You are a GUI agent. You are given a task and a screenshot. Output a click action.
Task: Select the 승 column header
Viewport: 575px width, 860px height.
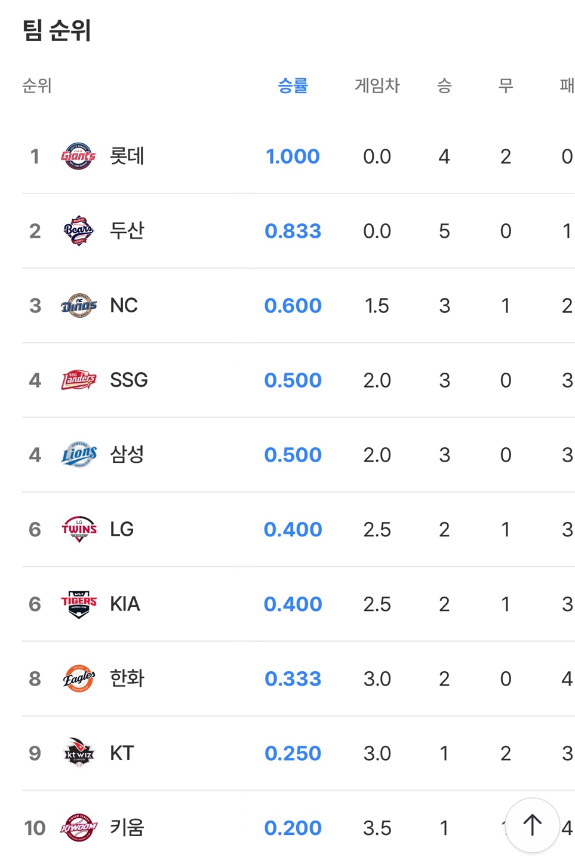(444, 86)
